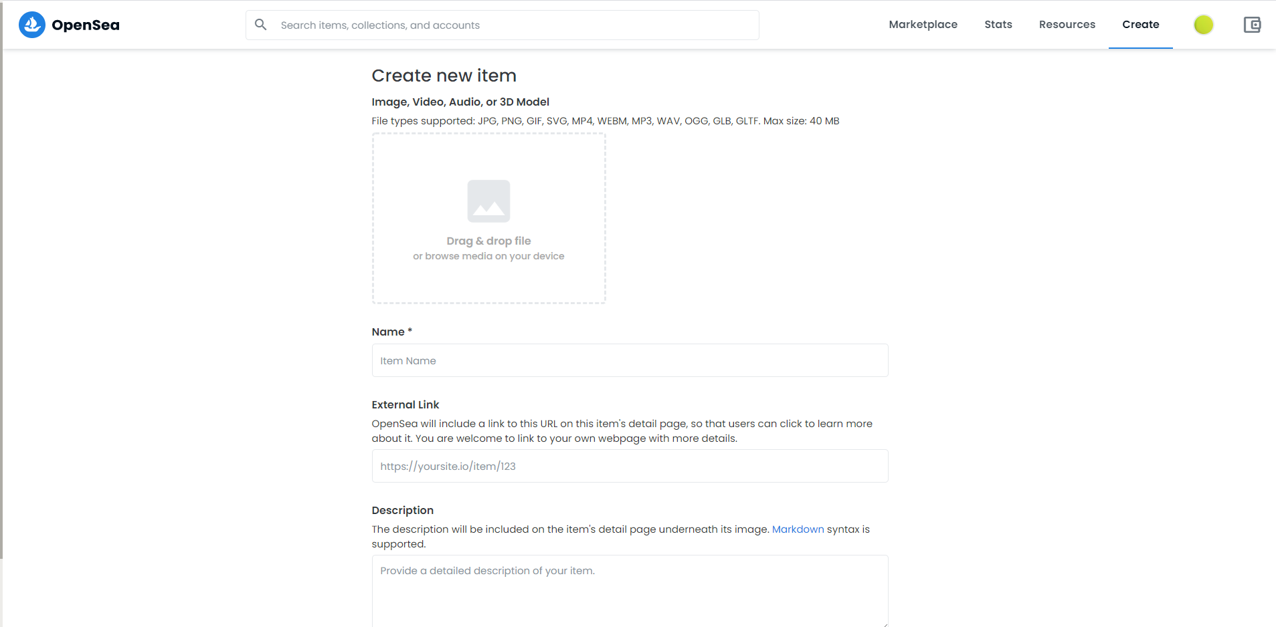Open the Markdown syntax link
1276x627 pixels.
tap(798, 529)
